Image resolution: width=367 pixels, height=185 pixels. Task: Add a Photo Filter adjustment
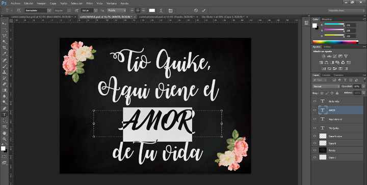point(337,63)
